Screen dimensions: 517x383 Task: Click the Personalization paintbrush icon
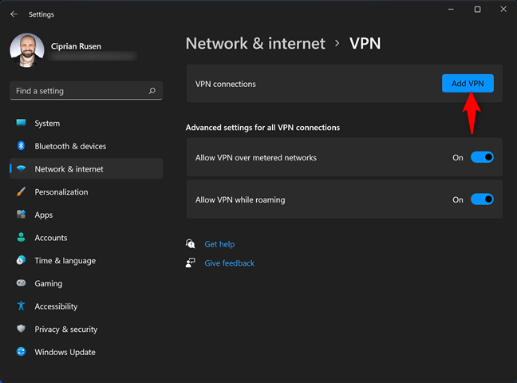pyautogui.click(x=21, y=191)
